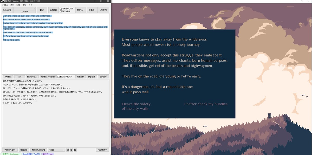Viewport: 312px width, 155px height.
Task: Click the 簡易コマンドに切替 button
Action: pyautogui.click(x=38, y=150)
